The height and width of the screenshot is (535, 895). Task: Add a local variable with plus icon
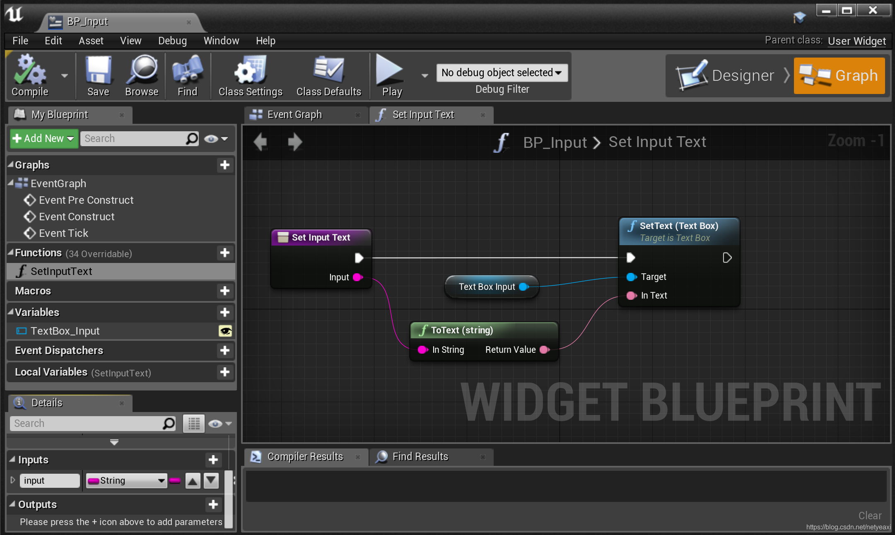tap(225, 372)
